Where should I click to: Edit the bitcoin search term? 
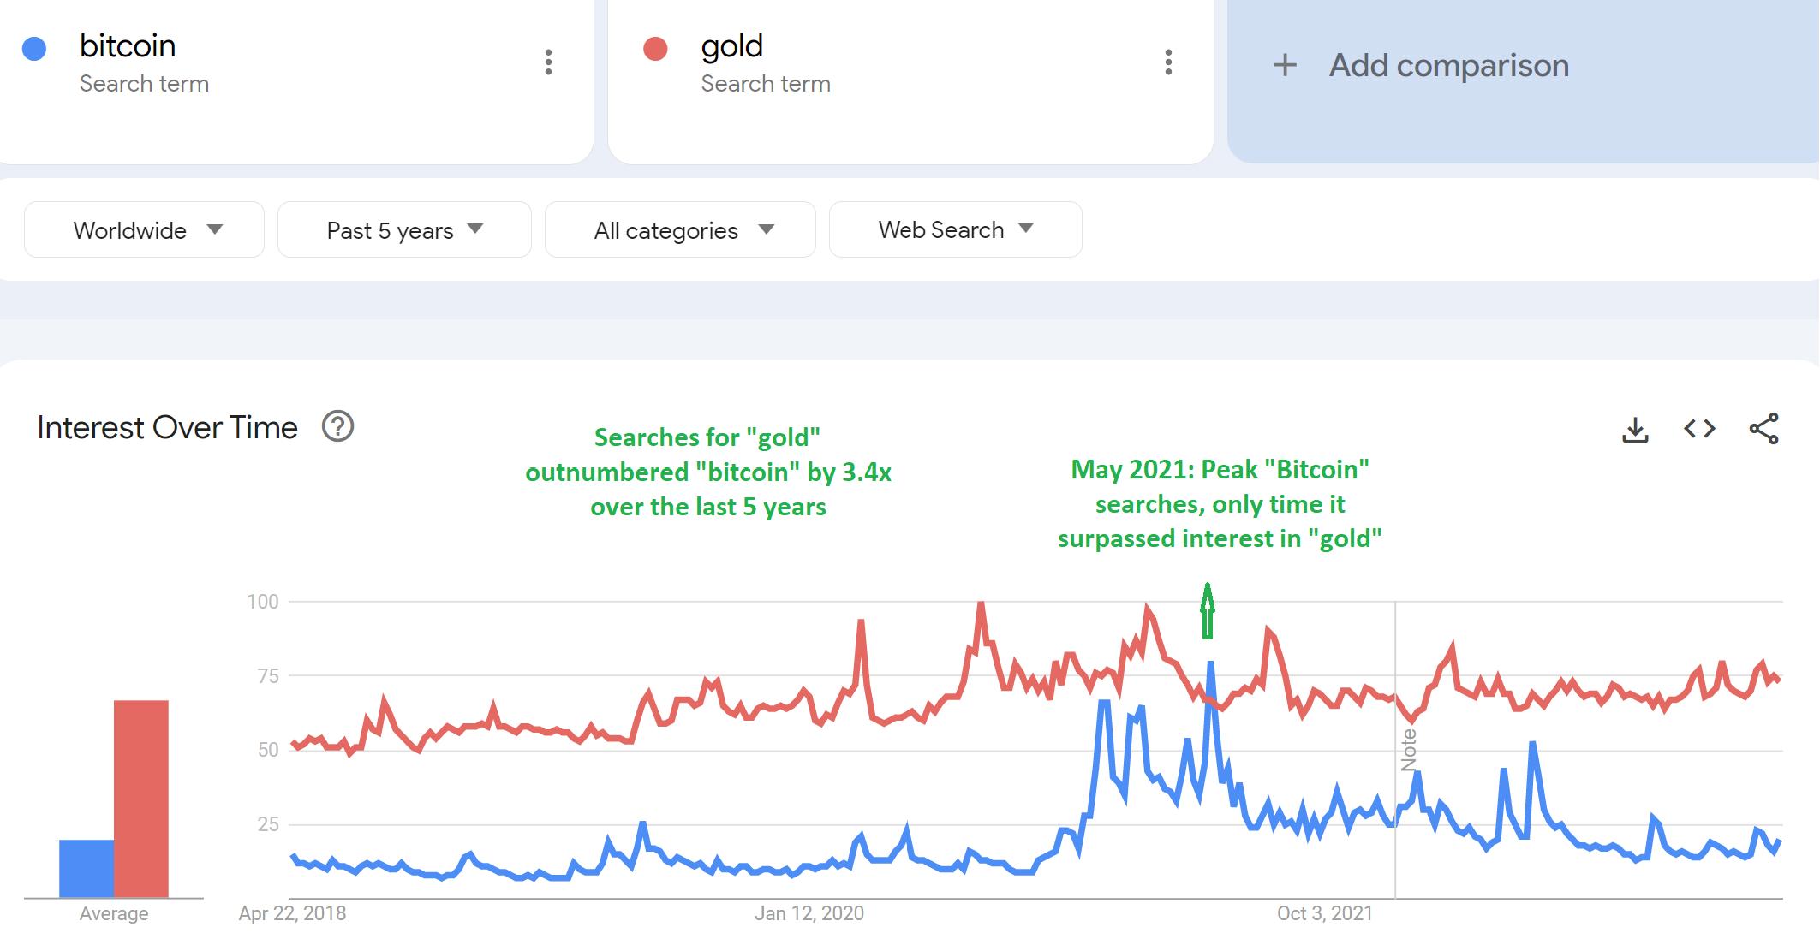(128, 46)
